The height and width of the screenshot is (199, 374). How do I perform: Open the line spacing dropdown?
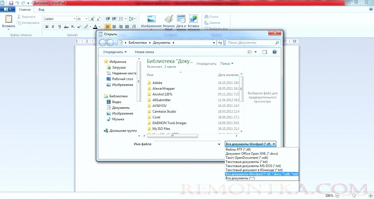pos(132,19)
